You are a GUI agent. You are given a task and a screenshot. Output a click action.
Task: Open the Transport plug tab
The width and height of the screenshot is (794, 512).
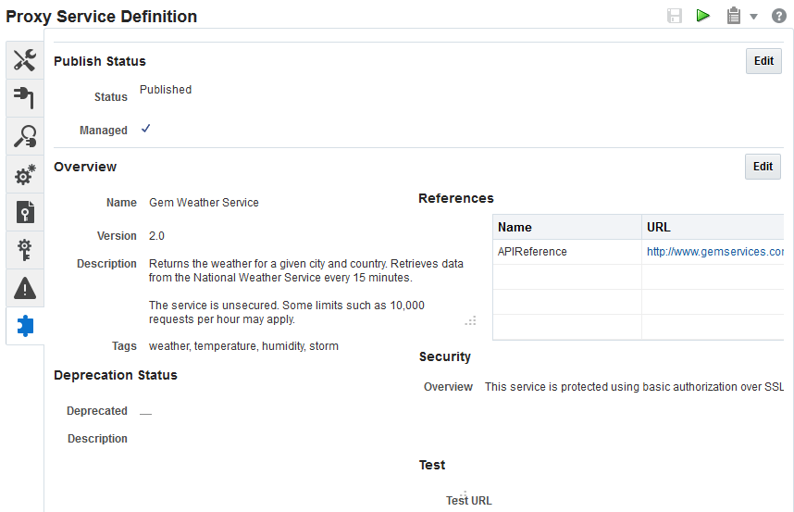pyautogui.click(x=25, y=98)
